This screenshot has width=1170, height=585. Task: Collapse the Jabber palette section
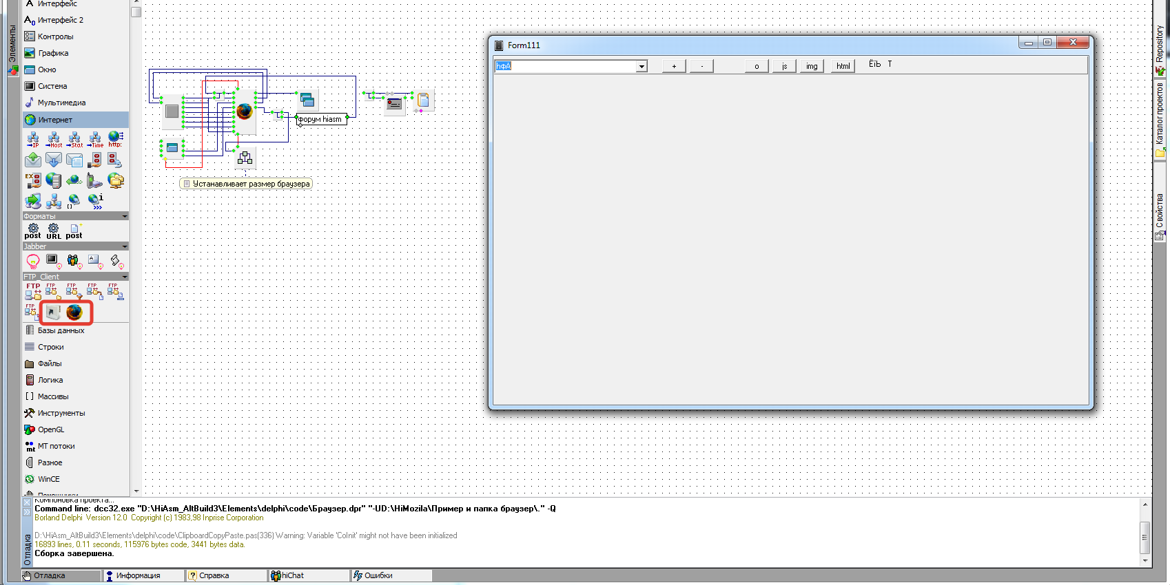point(125,246)
